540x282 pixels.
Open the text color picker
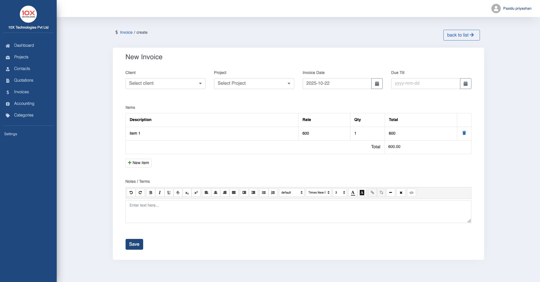click(352, 192)
